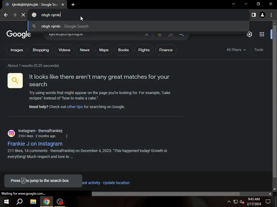Open Chrome three-dot menu
Screen dimensions: 277x207
pyautogui.click(x=271, y=15)
